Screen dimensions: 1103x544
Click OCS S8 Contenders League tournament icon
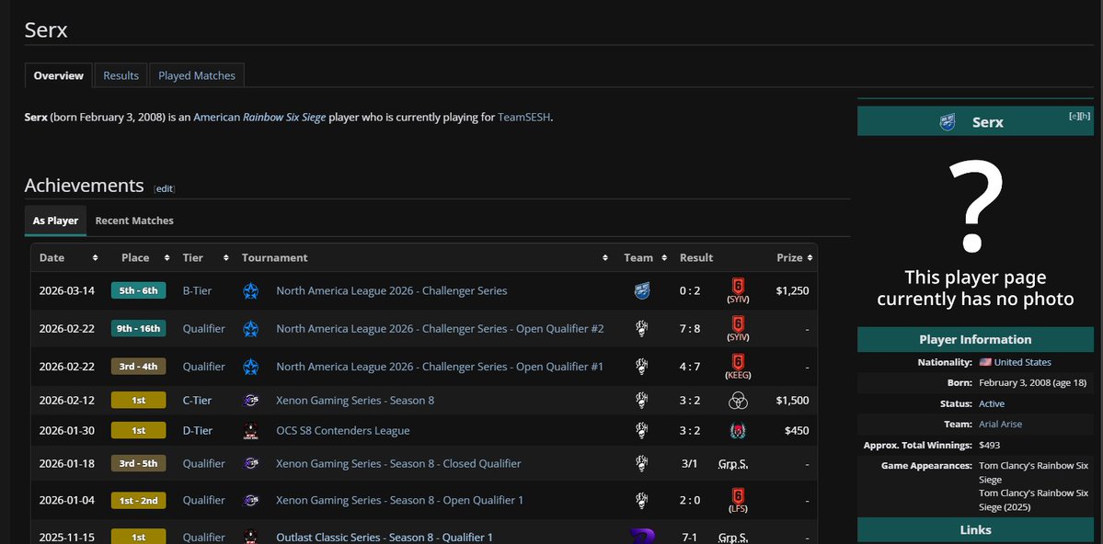click(250, 430)
